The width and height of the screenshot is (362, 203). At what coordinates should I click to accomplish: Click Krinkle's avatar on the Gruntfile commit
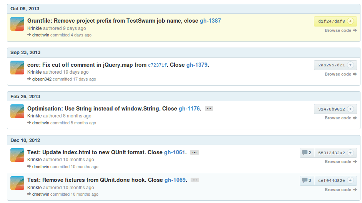(17, 24)
